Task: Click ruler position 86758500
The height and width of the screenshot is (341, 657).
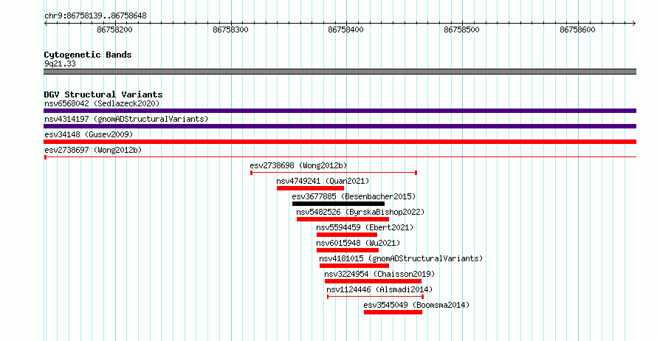Action: (x=461, y=30)
